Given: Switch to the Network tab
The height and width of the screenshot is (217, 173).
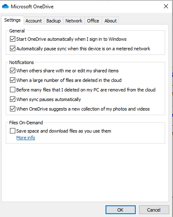Looking at the screenshot, I should [x=74, y=21].
